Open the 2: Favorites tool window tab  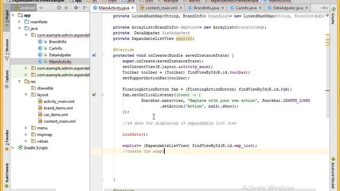pyautogui.click(x=7, y=140)
